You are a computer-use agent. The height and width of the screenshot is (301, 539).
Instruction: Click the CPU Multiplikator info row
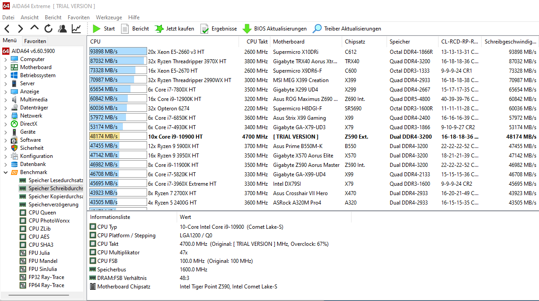313,253
